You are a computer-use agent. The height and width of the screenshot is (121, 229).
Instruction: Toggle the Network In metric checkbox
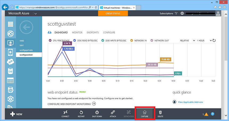(132, 40)
